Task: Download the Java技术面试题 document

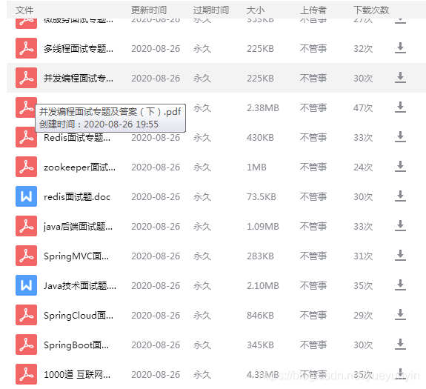Action: pyautogui.click(x=400, y=285)
